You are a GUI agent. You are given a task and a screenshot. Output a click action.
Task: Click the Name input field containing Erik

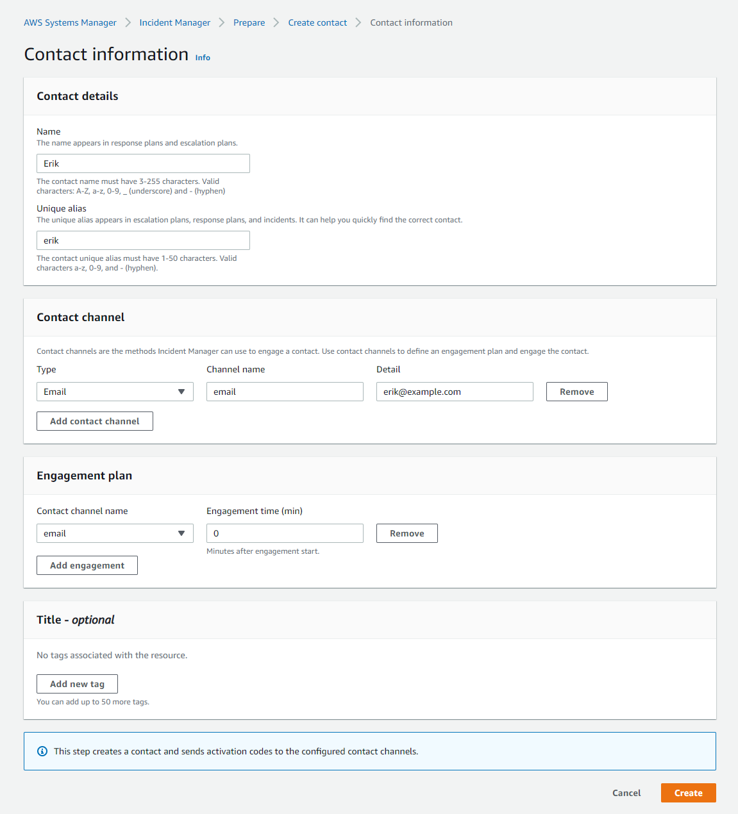tap(143, 163)
